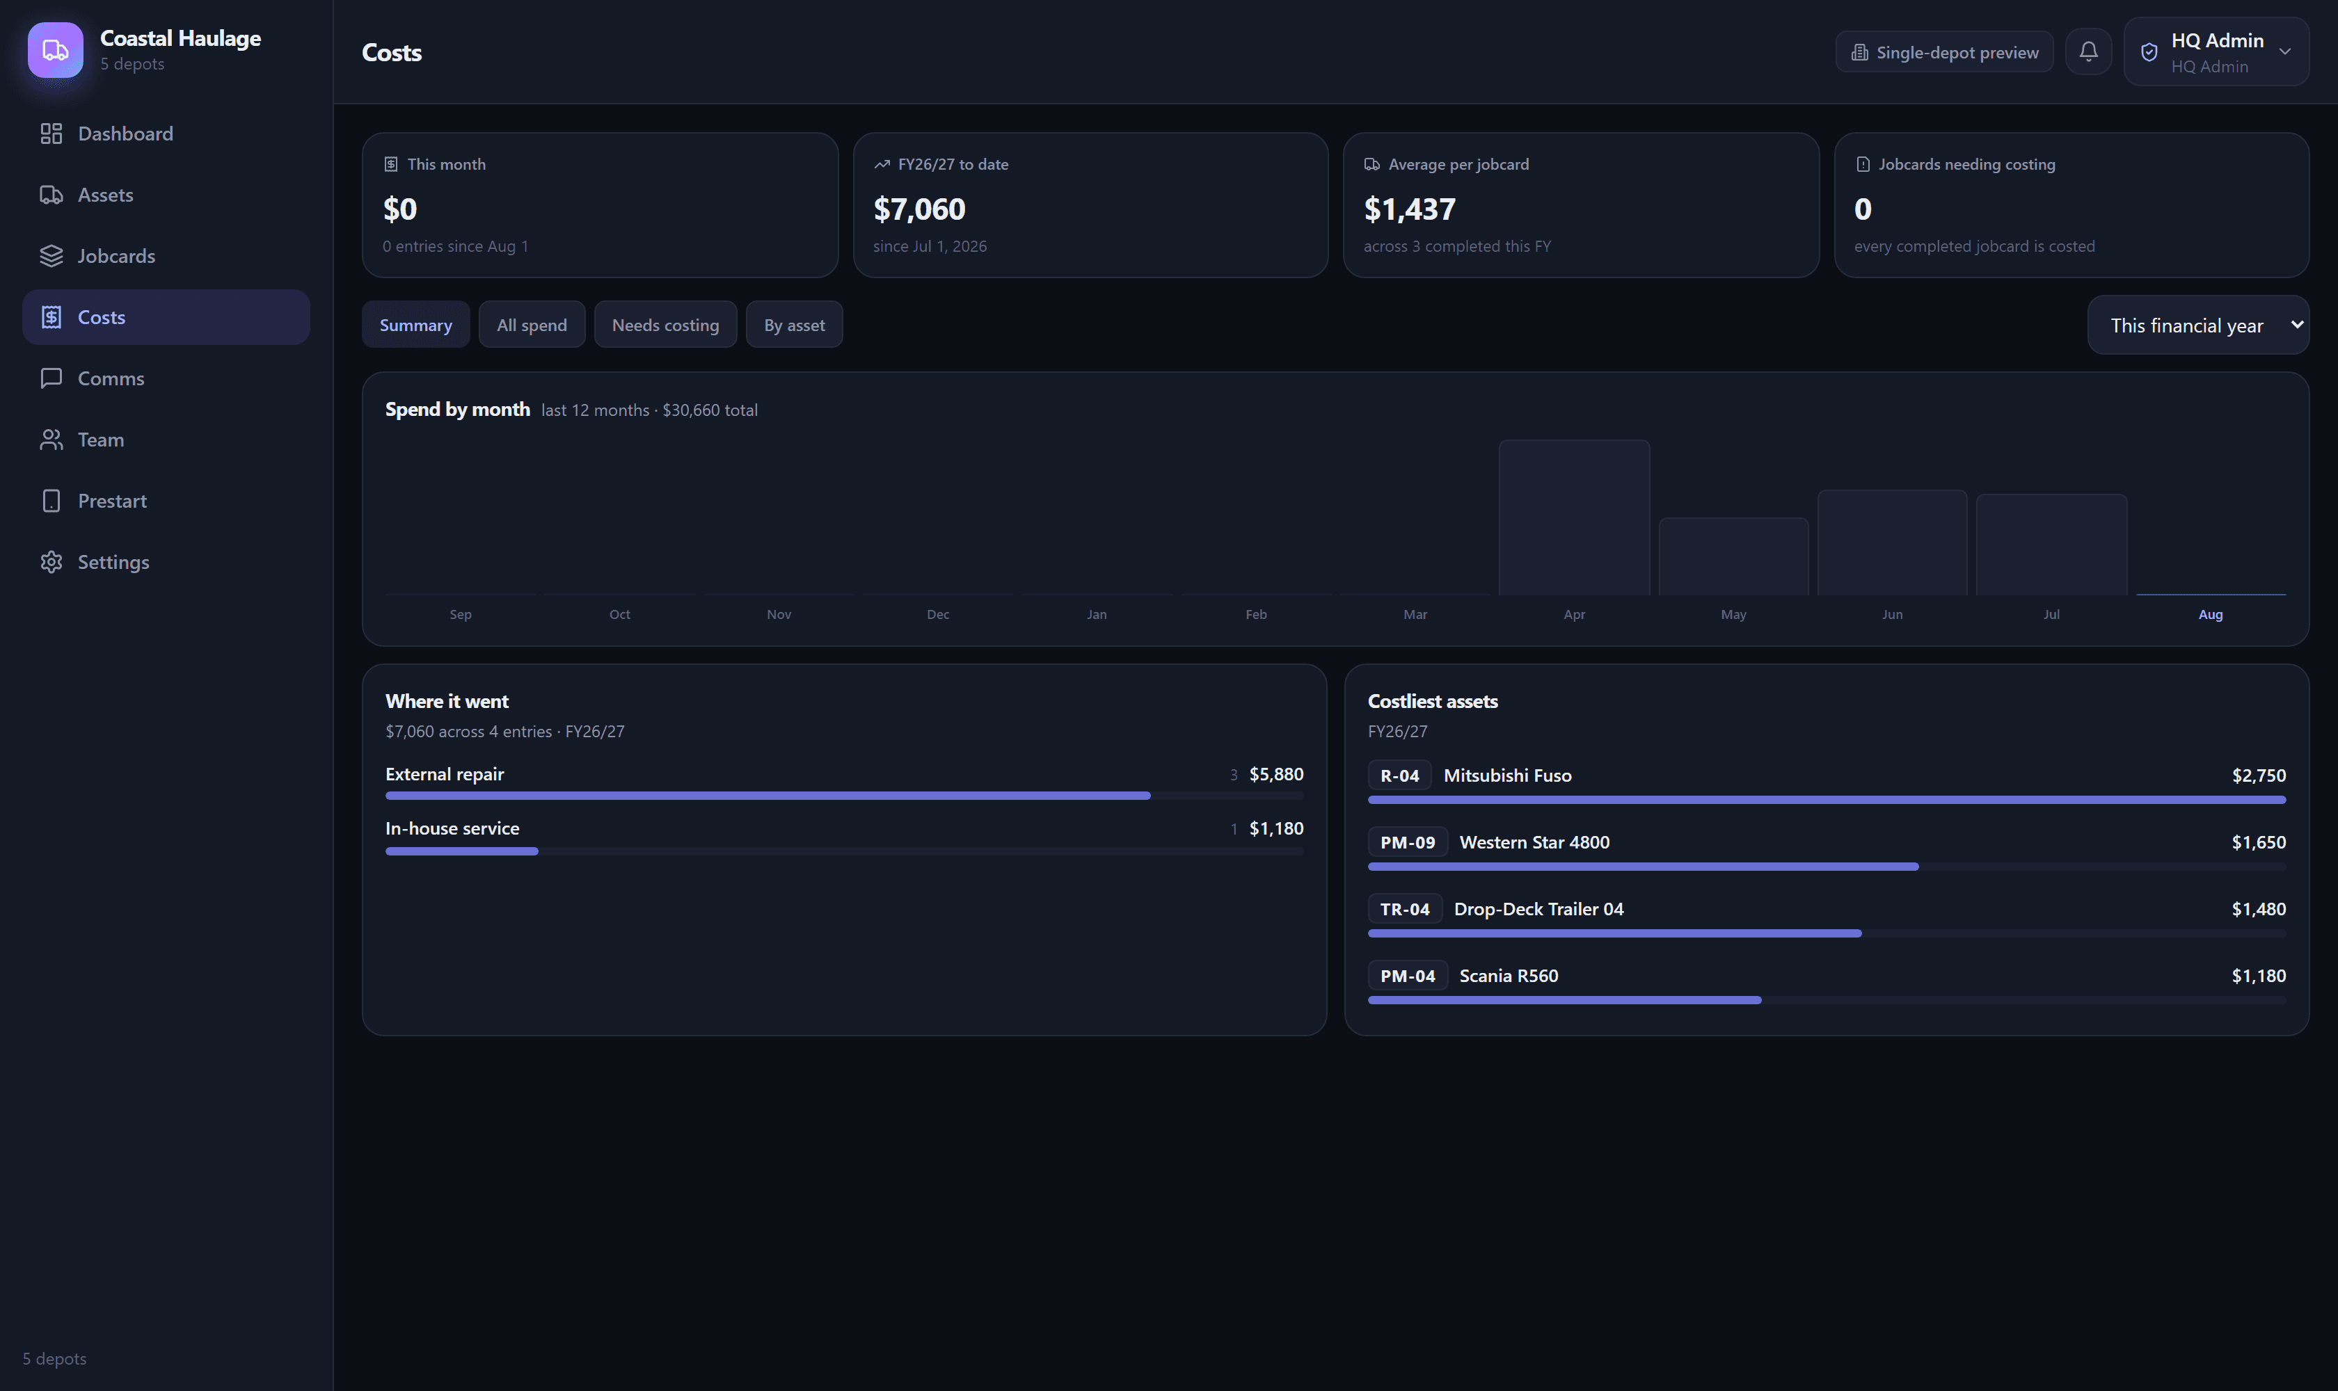Viewport: 2338px width, 1391px height.
Task: Click the Western Star 4800 asset name
Action: point(1534,843)
